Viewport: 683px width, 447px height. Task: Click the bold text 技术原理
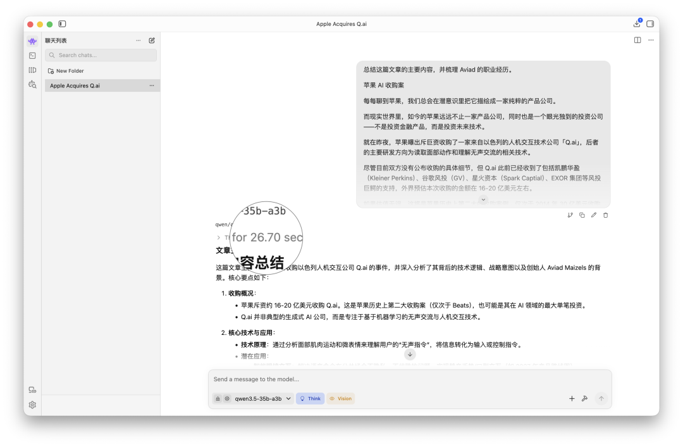coord(254,344)
